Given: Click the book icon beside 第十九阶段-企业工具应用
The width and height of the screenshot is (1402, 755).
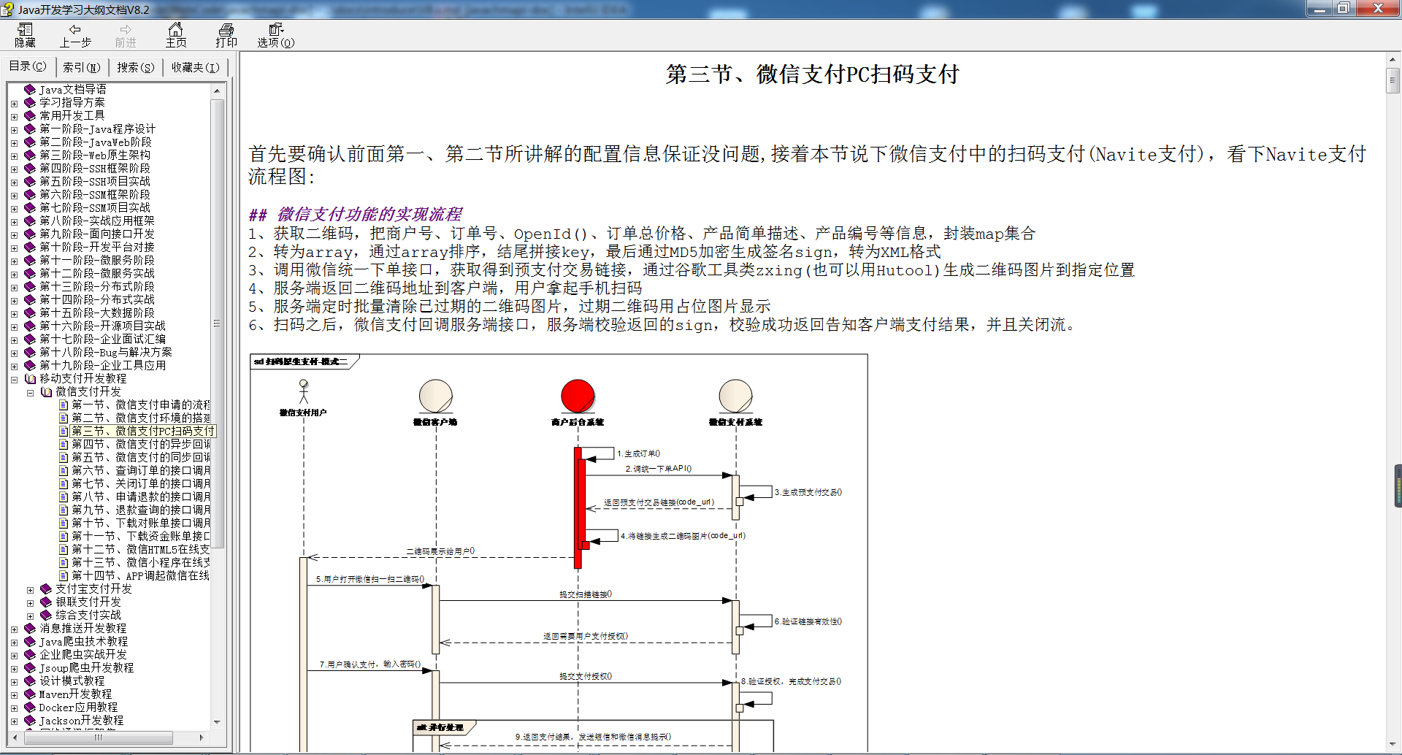Looking at the screenshot, I should click(30, 366).
